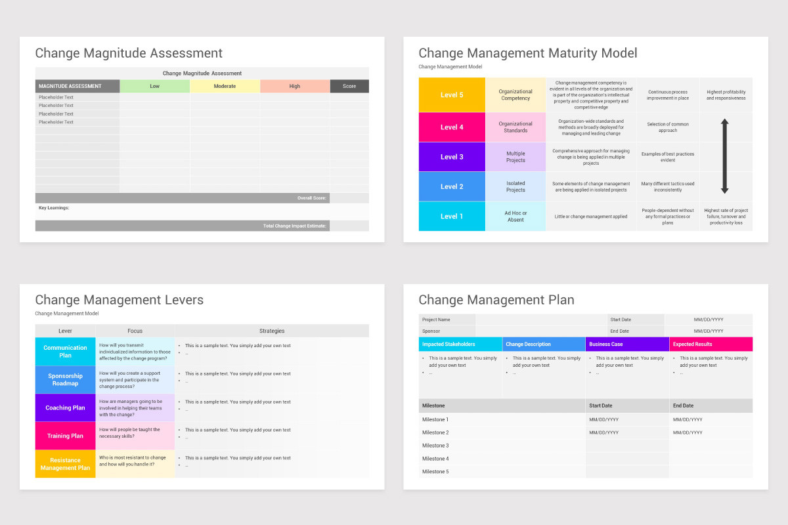This screenshot has width=788, height=525.
Task: Click the Communication Plan lever box
Action: click(x=65, y=352)
